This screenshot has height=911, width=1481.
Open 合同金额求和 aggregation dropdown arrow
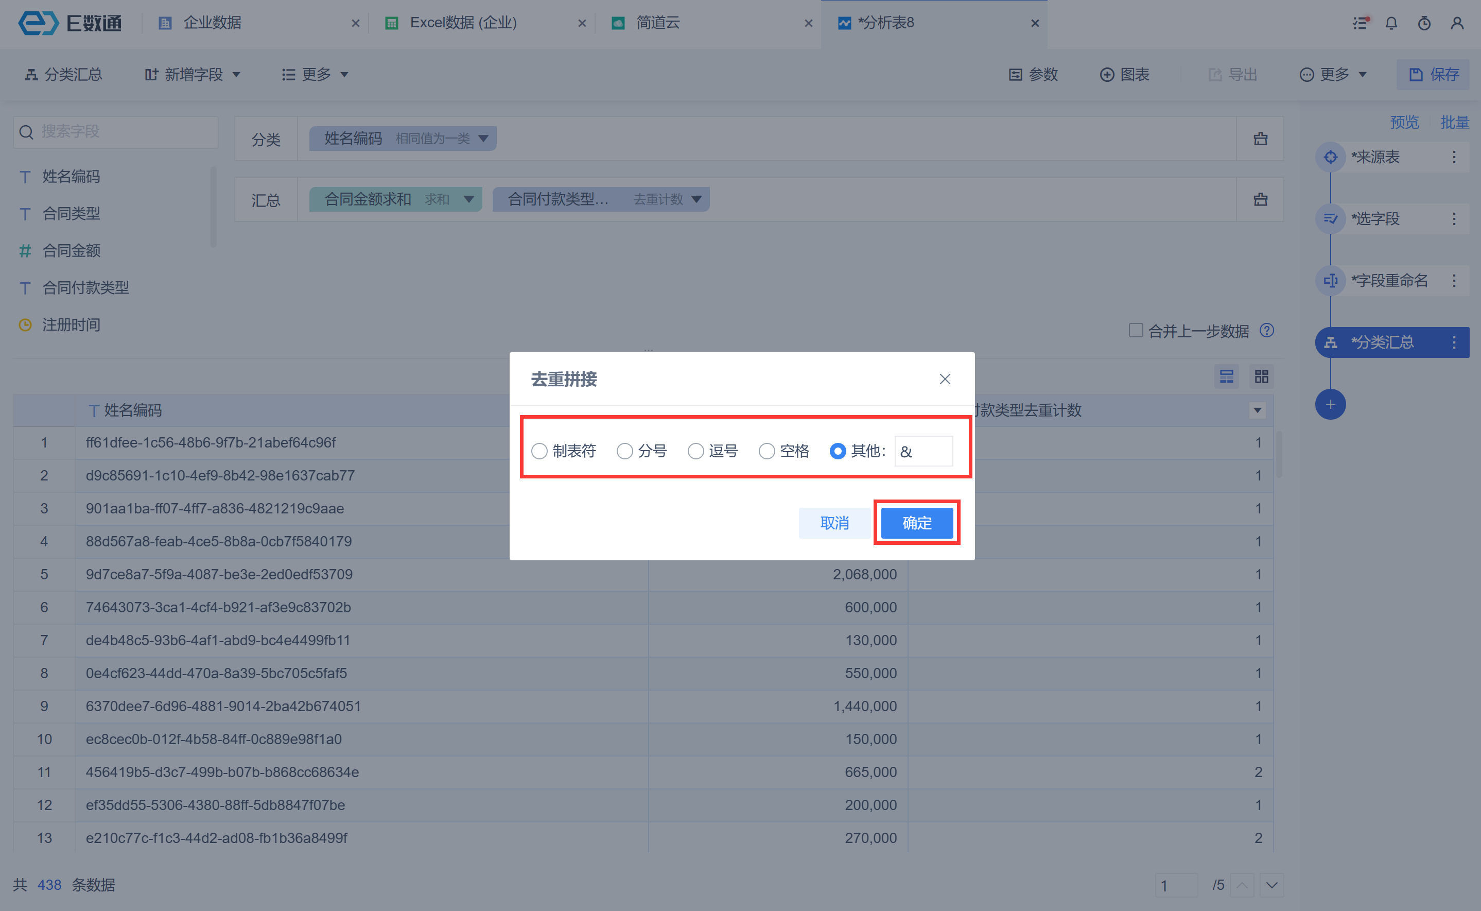(468, 199)
